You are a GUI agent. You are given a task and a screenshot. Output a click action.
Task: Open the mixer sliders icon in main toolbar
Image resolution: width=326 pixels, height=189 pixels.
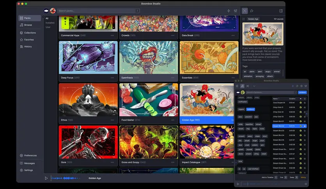point(236,11)
